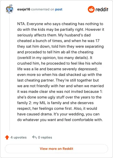This screenshot has width=113, height=158.
Task: Click the reddit wordmark text
Action: point(102,10)
